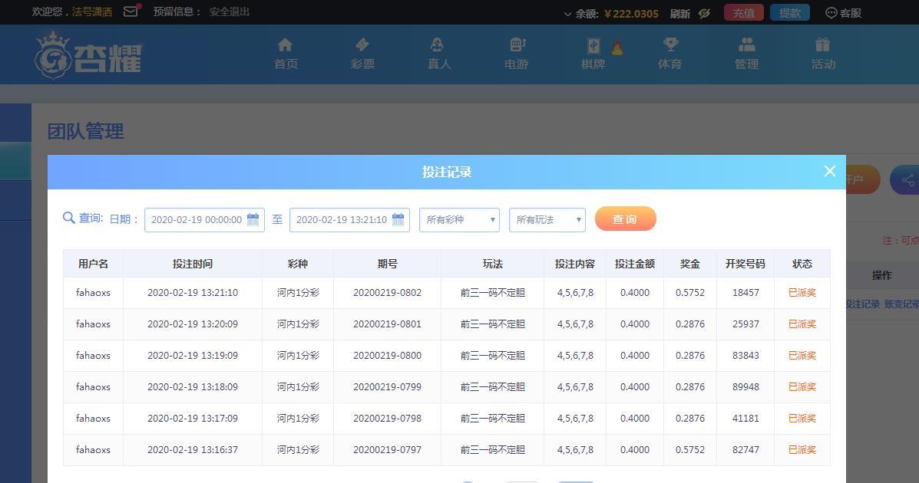Click 已派奖 status in row 20200219-0802

(802, 293)
